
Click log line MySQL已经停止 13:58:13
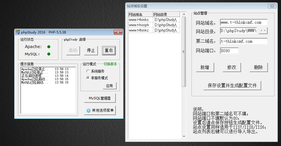pos(45,72)
